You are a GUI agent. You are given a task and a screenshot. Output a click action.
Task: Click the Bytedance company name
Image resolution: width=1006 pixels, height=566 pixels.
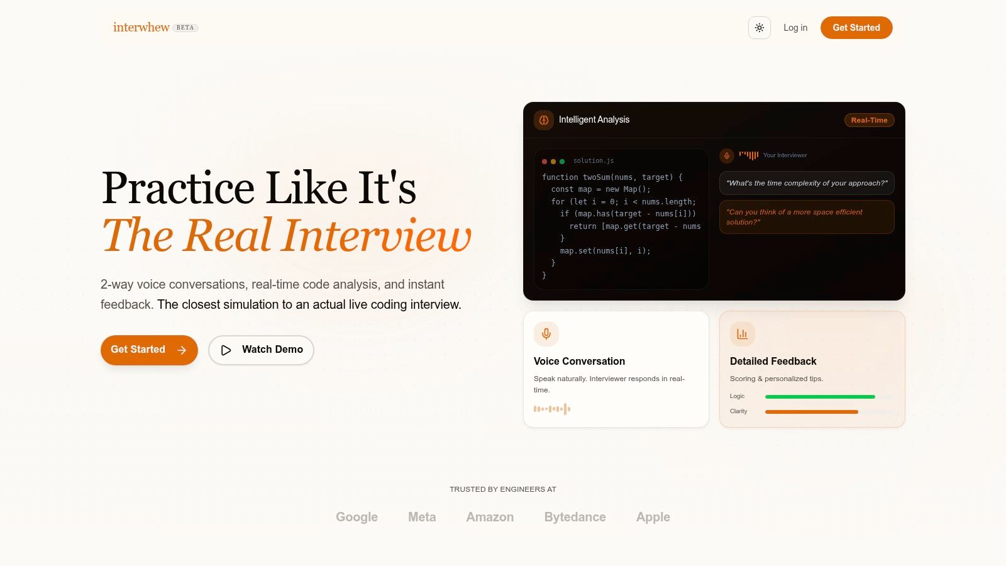point(575,517)
